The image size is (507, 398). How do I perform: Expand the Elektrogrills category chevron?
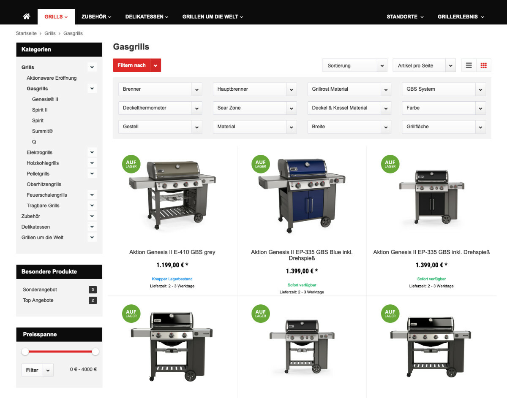pos(92,152)
